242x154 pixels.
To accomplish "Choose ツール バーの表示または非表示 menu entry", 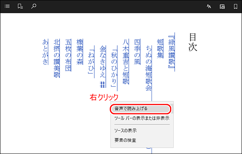I will click(142, 118).
